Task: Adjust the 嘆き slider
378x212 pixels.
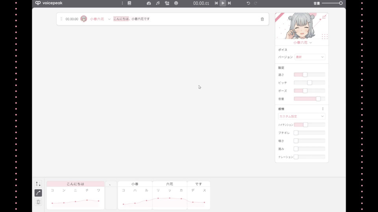Action: 309,141
